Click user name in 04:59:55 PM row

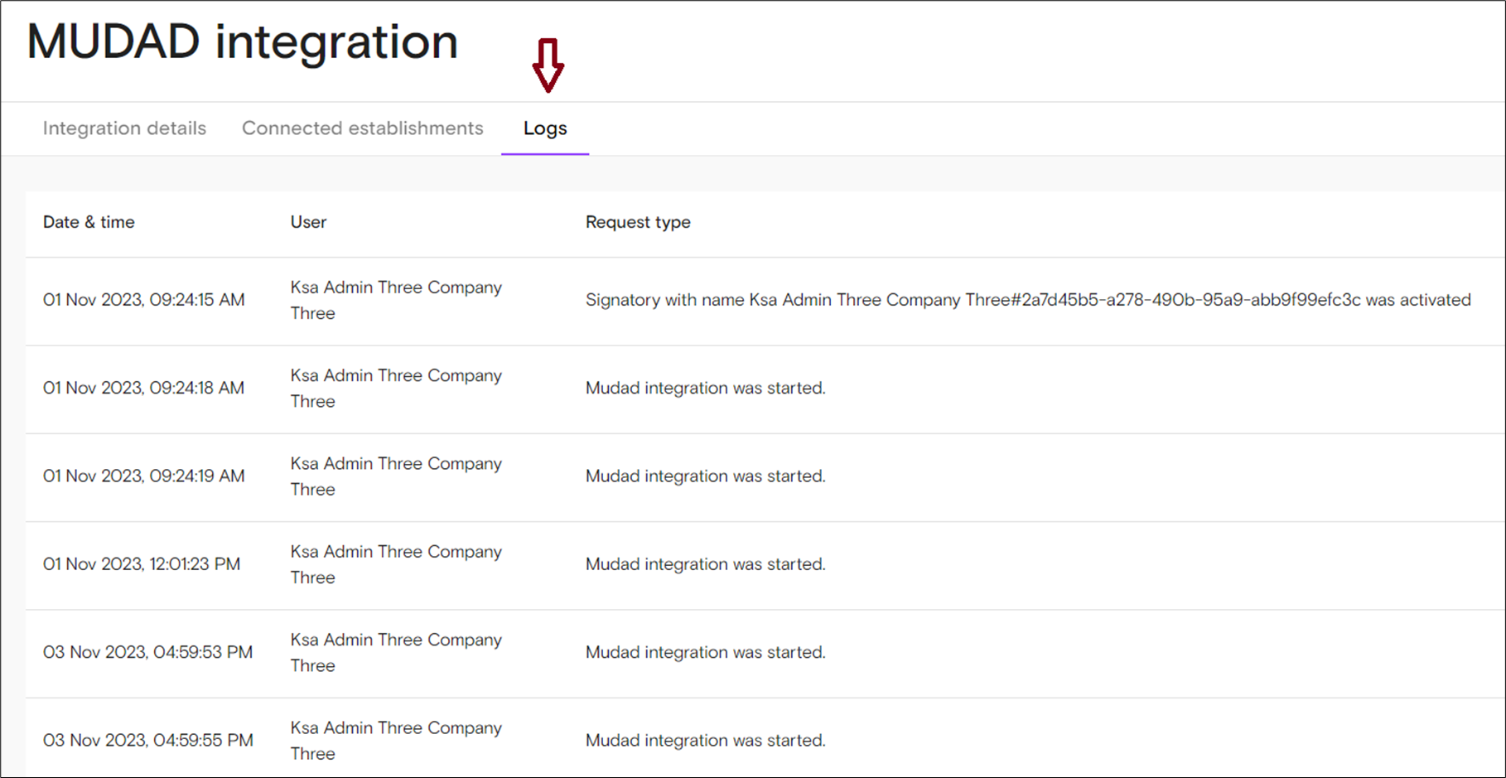396,740
